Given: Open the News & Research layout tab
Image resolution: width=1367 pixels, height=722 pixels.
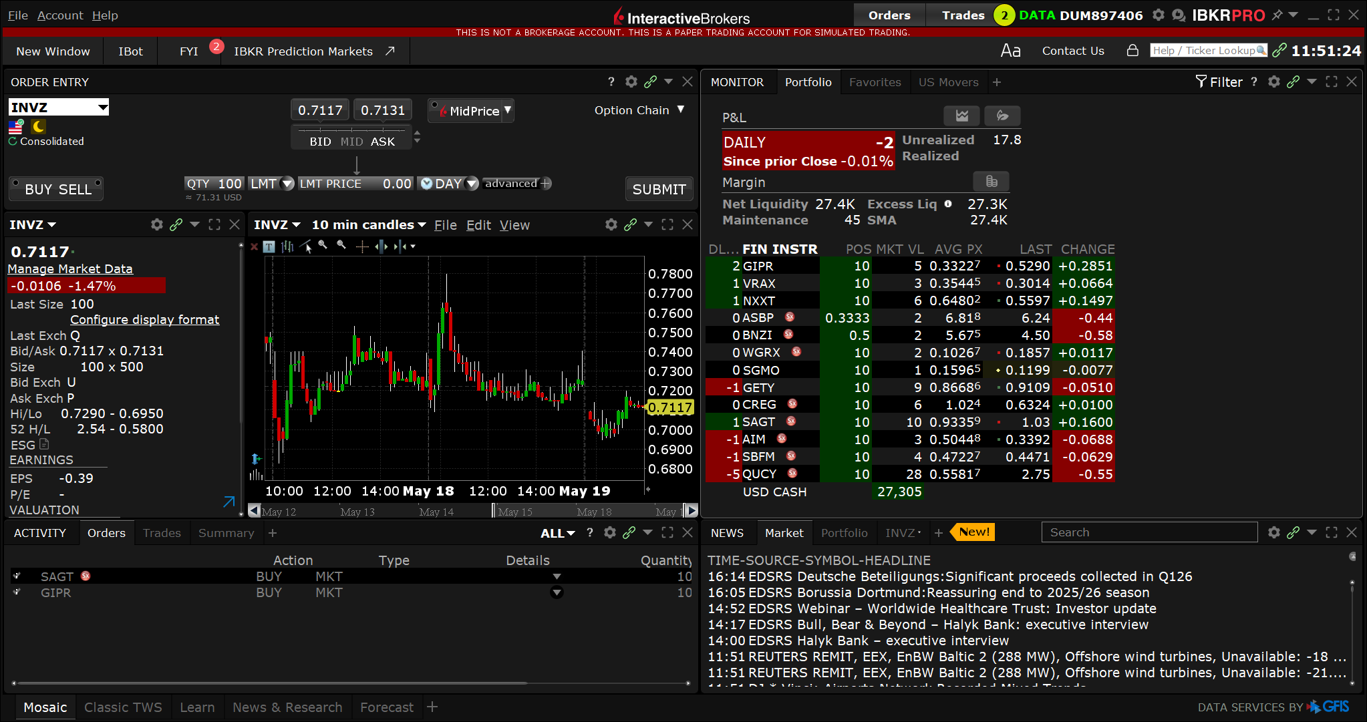Looking at the screenshot, I should (287, 707).
